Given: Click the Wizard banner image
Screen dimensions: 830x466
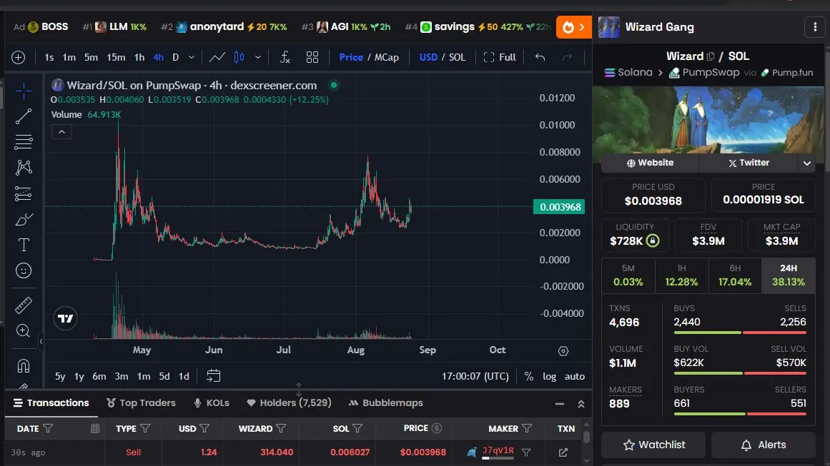Looking at the screenshot, I should coord(708,121).
